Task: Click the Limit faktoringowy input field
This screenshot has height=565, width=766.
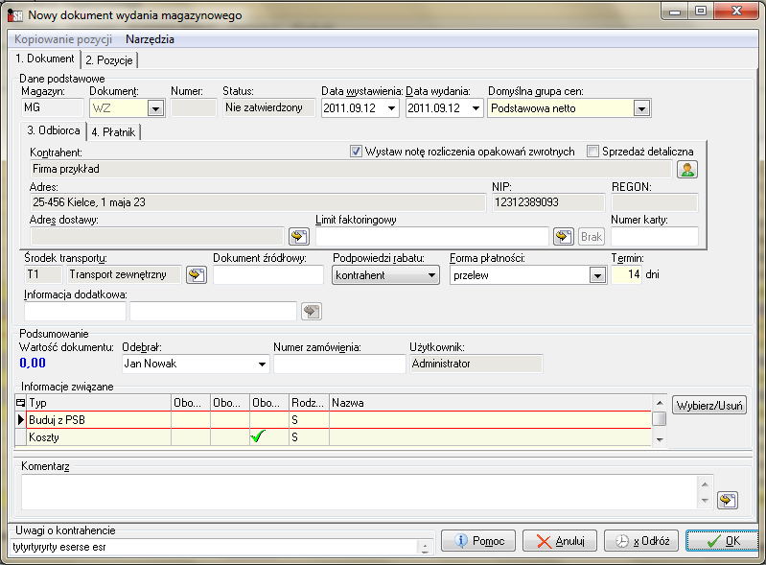Action: point(432,237)
